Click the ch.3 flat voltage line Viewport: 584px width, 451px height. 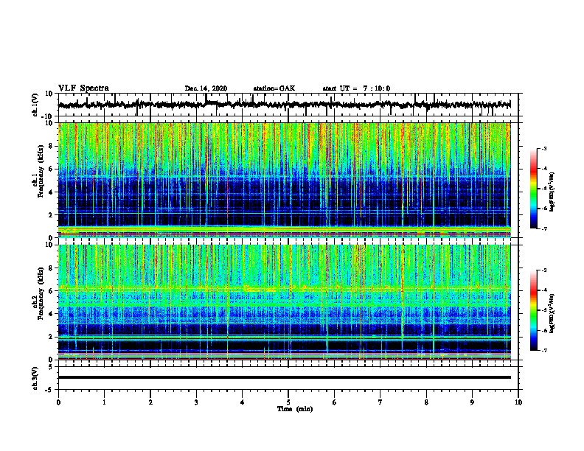click(x=284, y=377)
